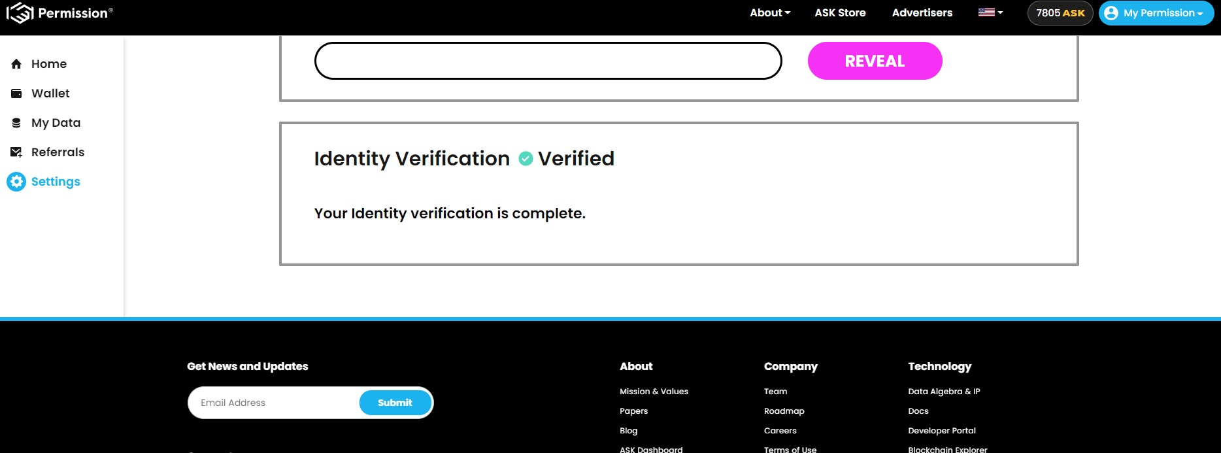
Task: Expand the My Permission account menu
Action: click(x=1156, y=13)
